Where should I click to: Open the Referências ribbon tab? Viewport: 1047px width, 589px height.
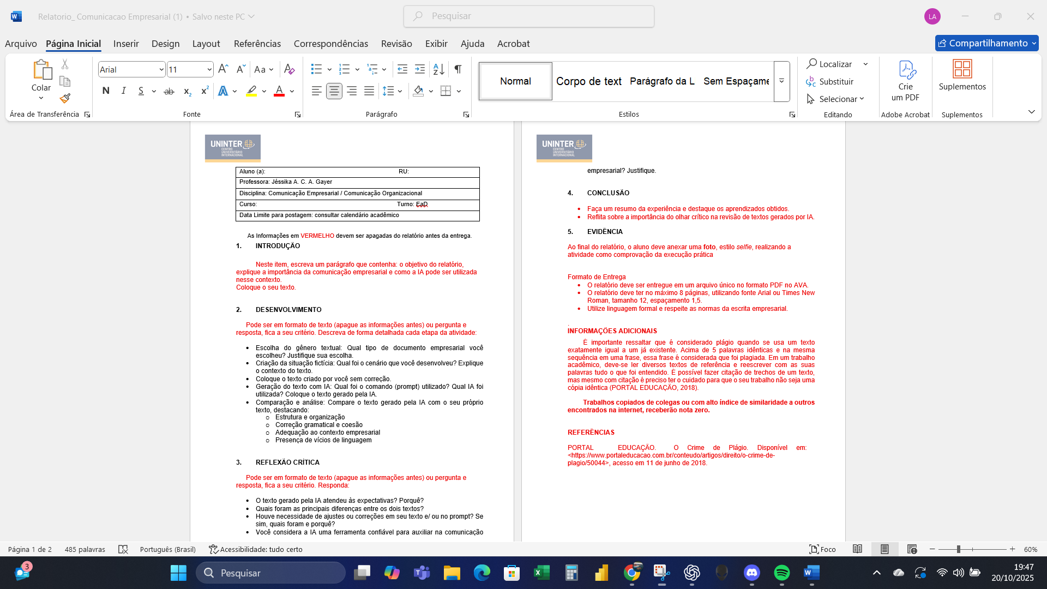click(x=257, y=44)
